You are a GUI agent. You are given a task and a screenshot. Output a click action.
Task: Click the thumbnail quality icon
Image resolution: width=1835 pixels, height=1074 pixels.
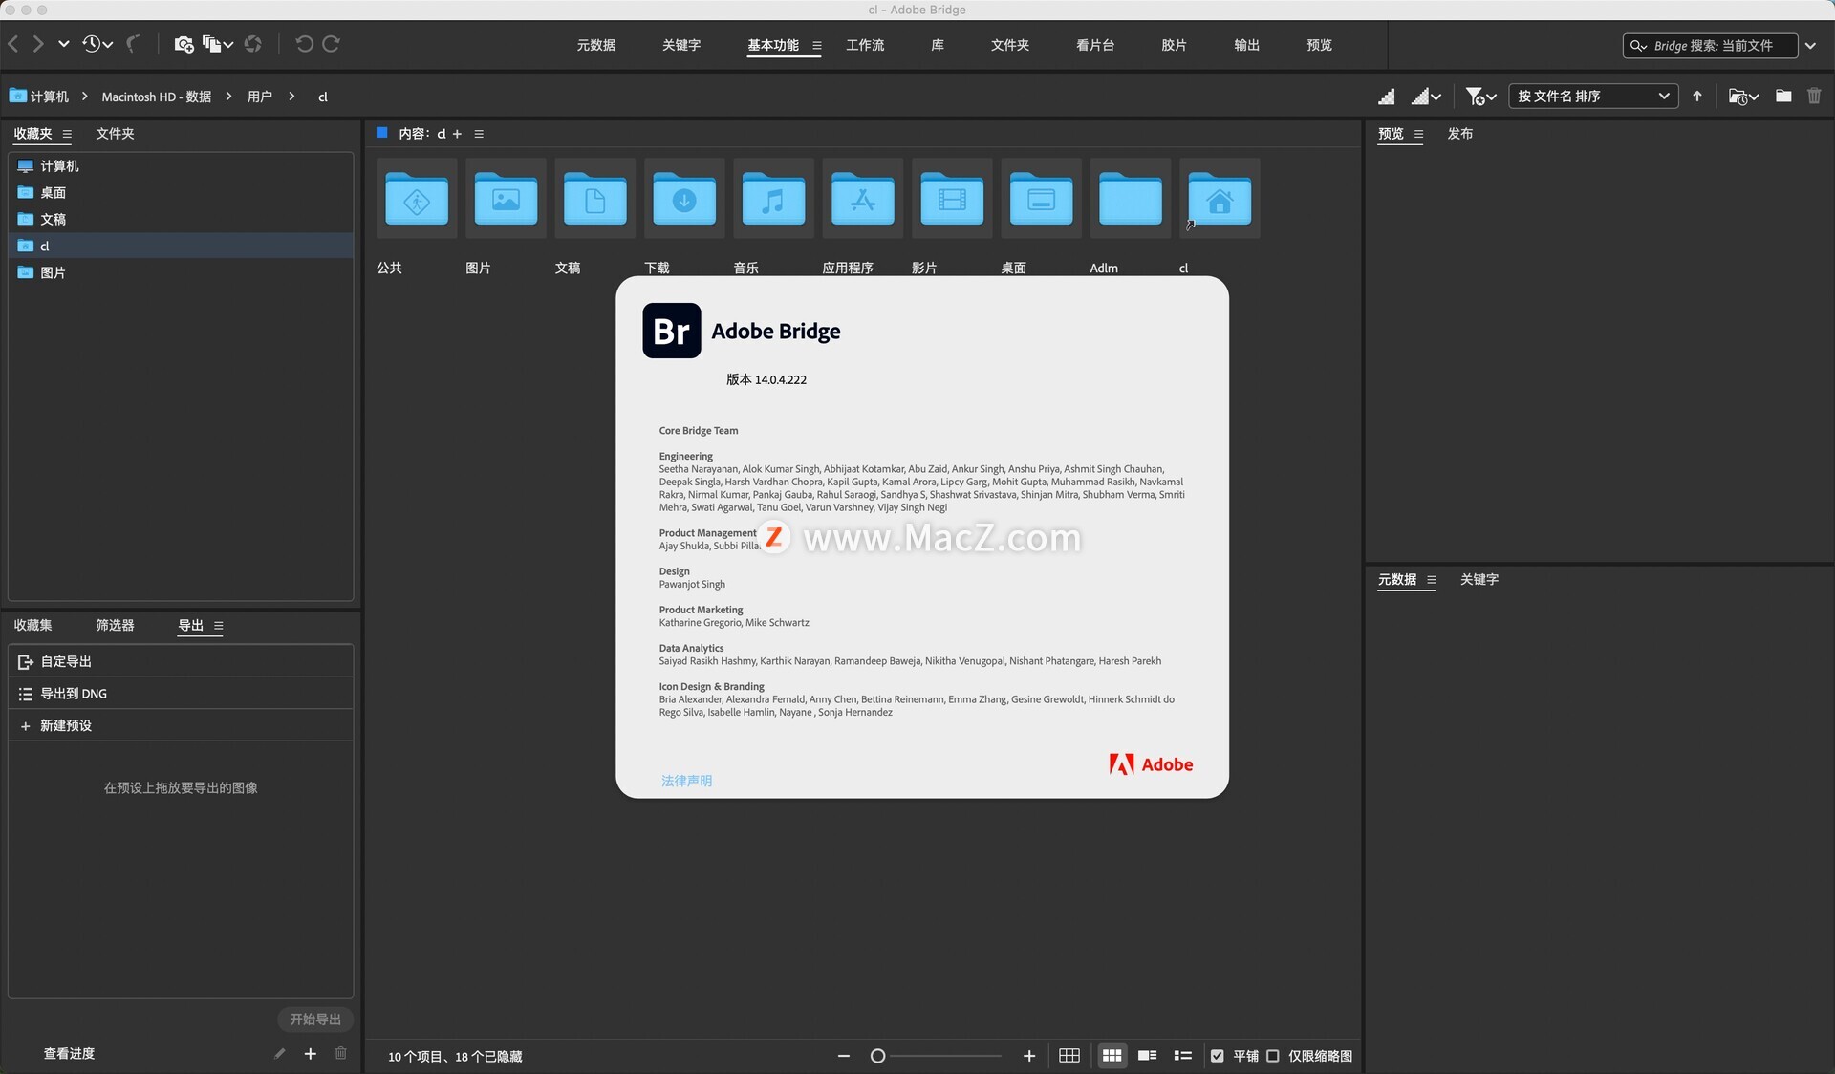click(1387, 97)
